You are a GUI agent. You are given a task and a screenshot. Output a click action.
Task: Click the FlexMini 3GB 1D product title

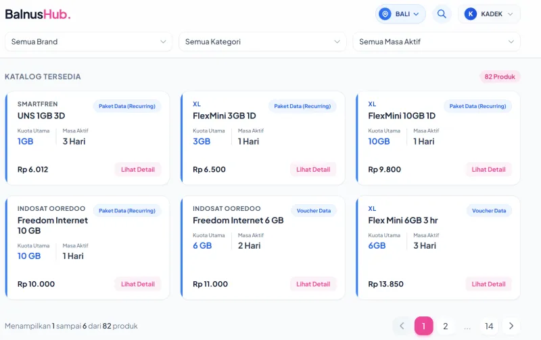coord(225,116)
